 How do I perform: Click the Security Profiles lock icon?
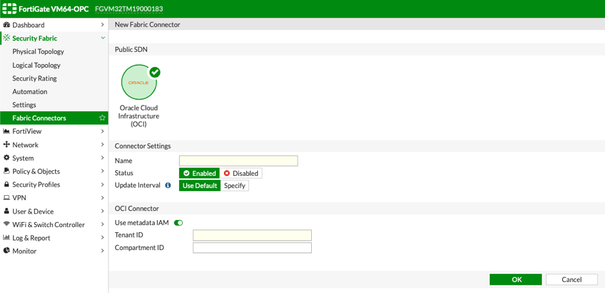pos(6,185)
